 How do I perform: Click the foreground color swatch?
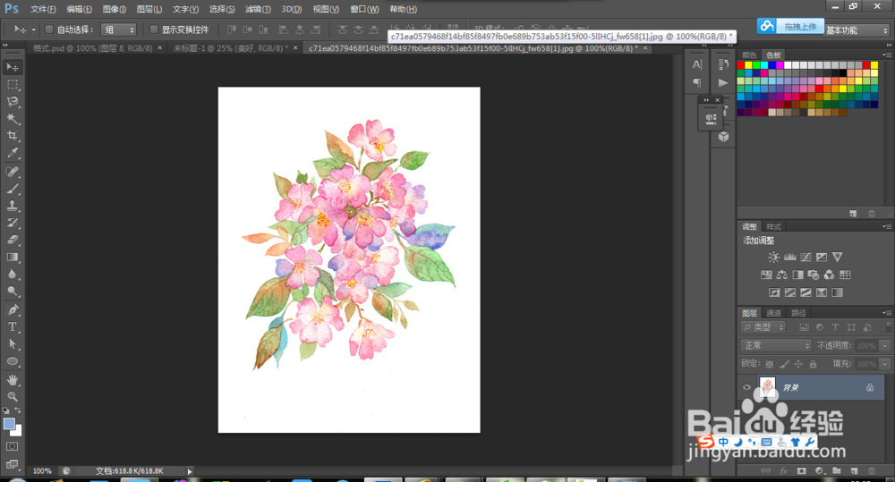[9, 424]
